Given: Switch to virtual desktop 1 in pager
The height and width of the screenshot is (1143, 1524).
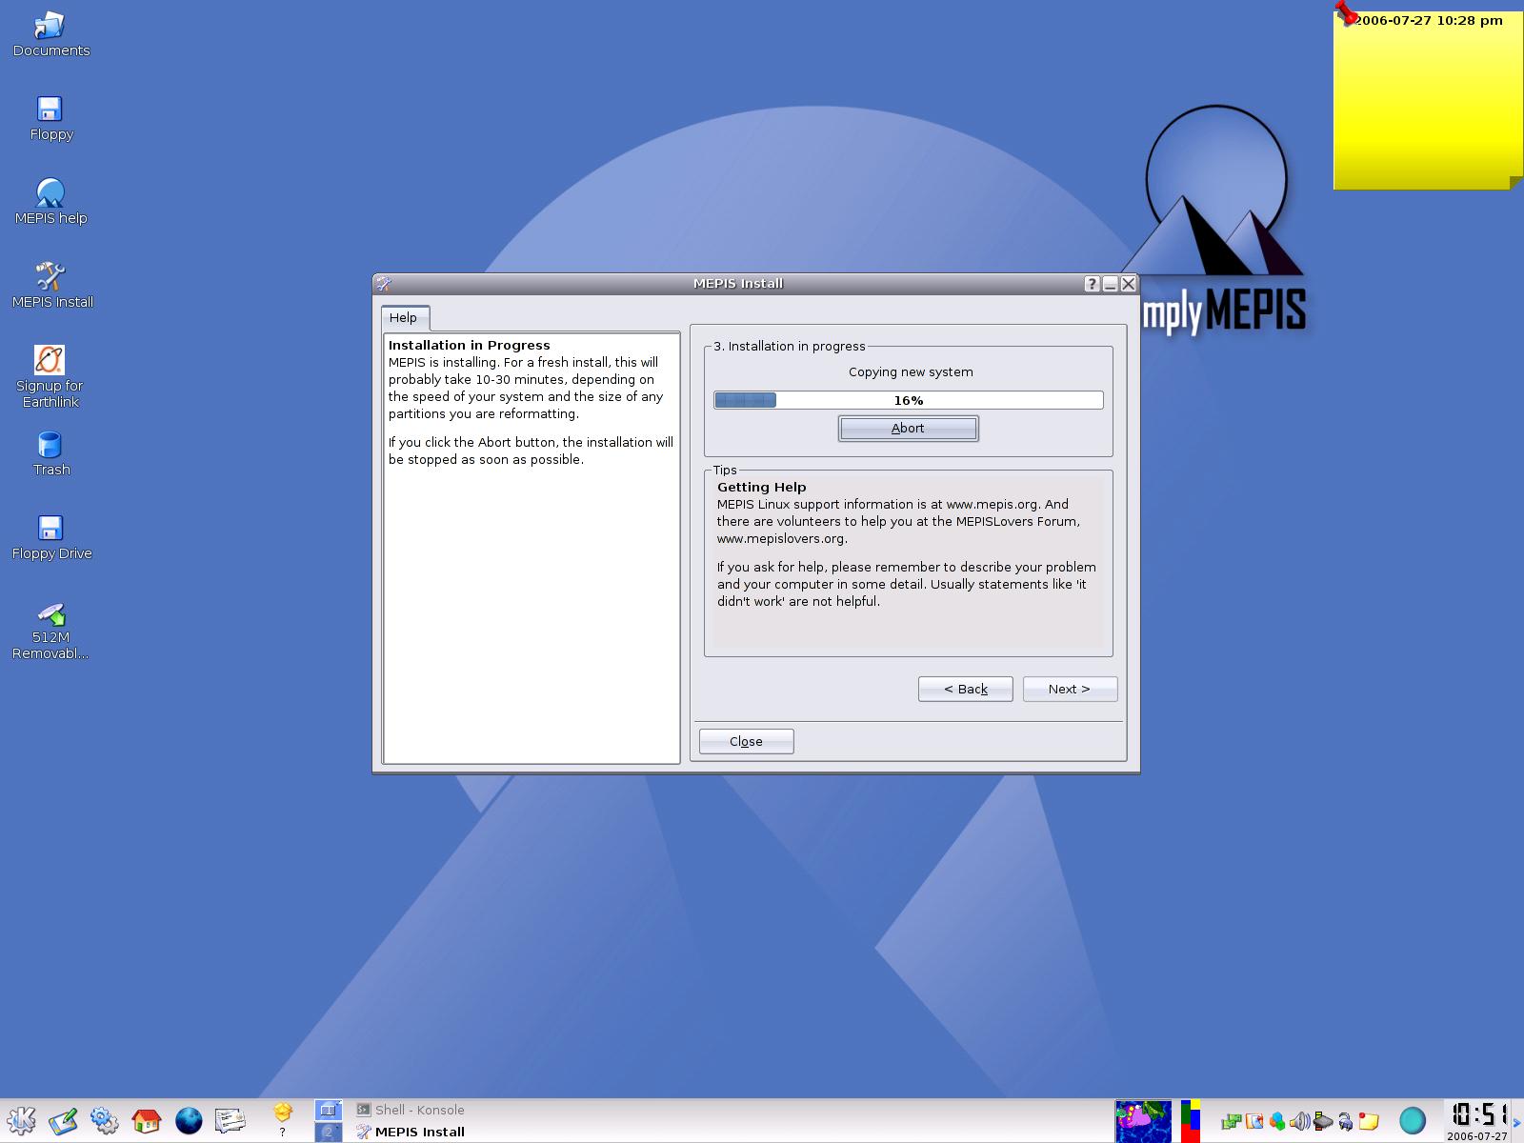Looking at the screenshot, I should pyautogui.click(x=328, y=1110).
